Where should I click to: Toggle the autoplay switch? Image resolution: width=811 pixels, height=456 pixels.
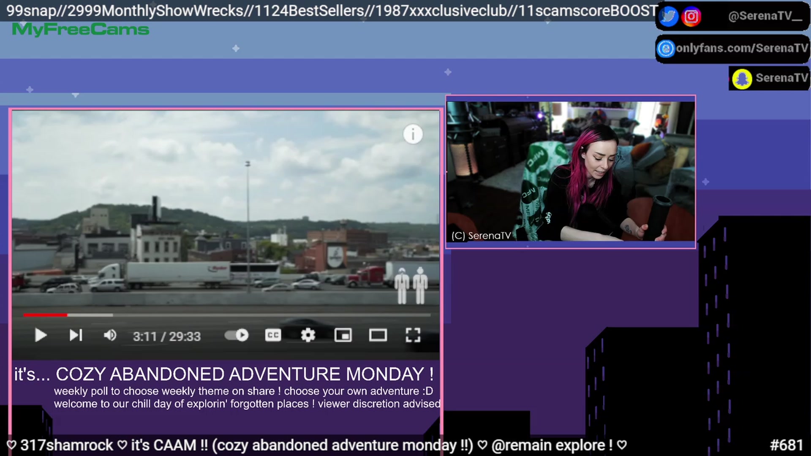click(x=237, y=336)
